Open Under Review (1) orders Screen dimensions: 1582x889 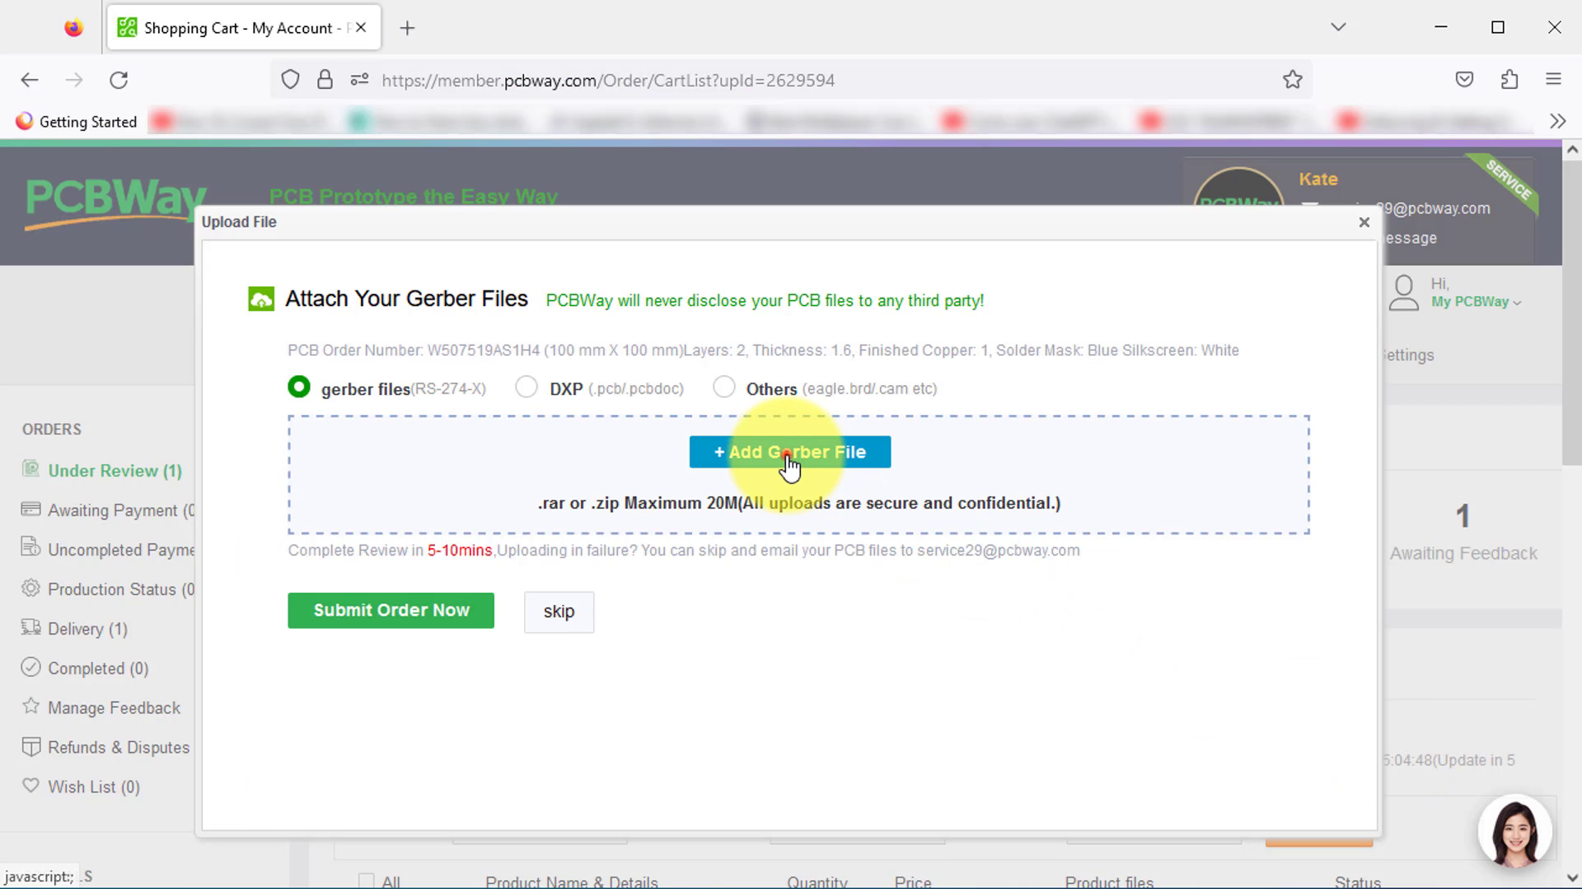click(x=115, y=471)
